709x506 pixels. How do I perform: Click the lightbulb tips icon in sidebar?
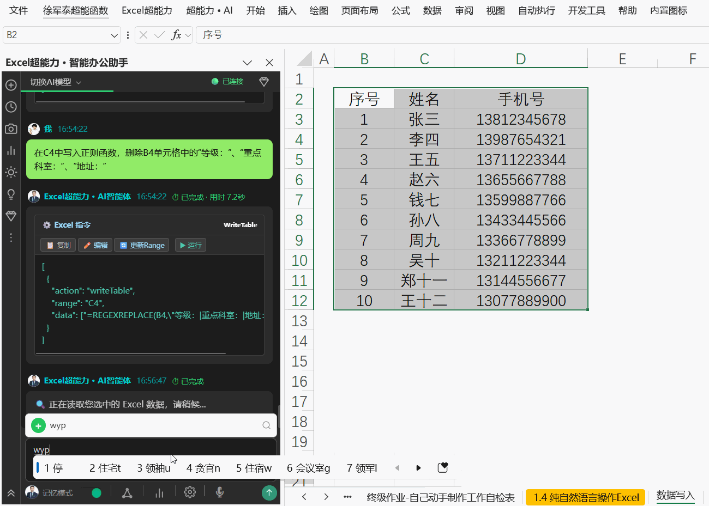[11, 194]
